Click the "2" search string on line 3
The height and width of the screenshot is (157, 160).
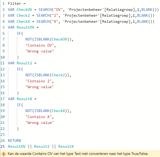55,15
